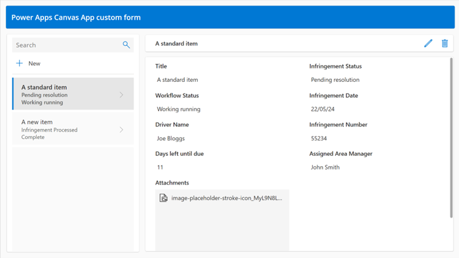Click the trash delete icon
Viewport: 459px width, 258px height.
coord(445,43)
